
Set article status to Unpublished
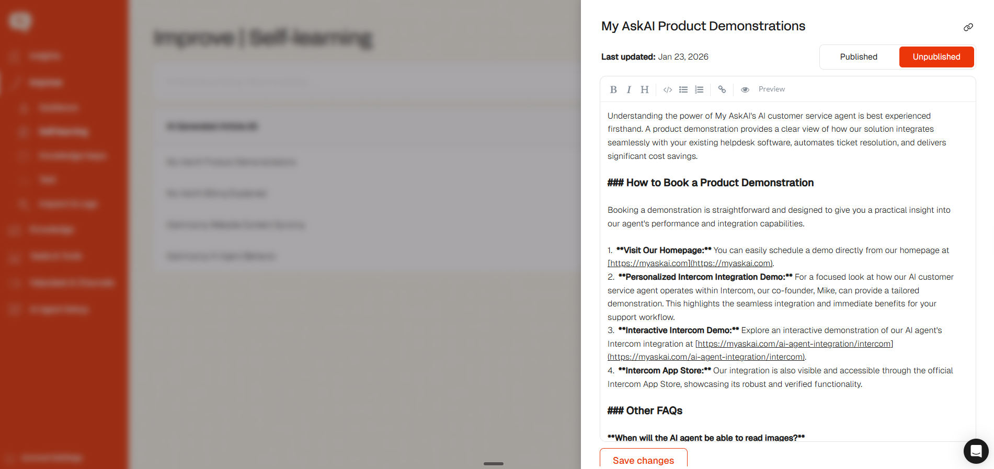[936, 57]
